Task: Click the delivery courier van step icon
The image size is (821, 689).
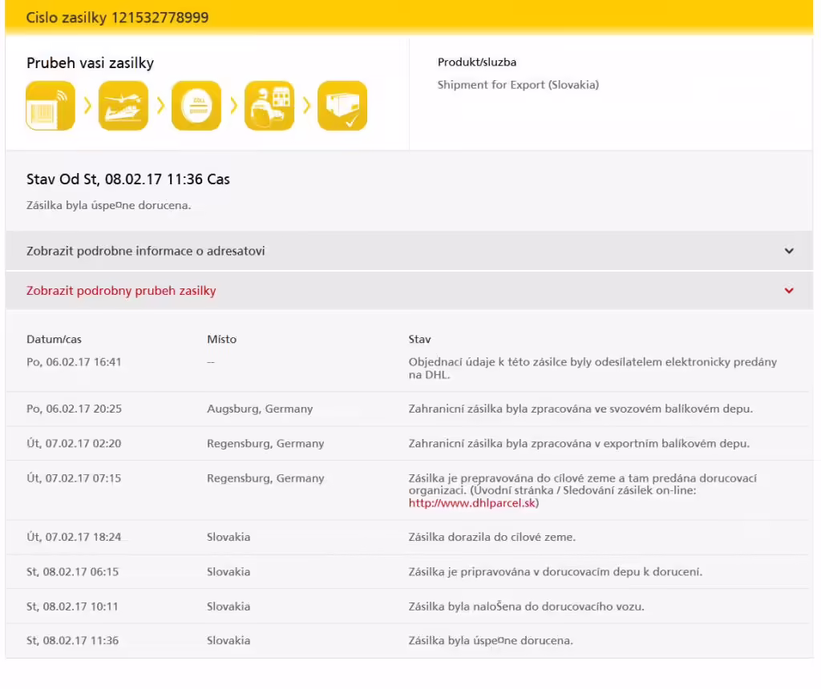Action: pos(269,106)
